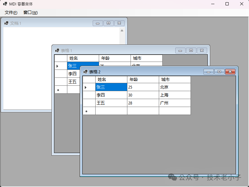
Task: Open the 窗口(W) menu
Action: pos(30,13)
